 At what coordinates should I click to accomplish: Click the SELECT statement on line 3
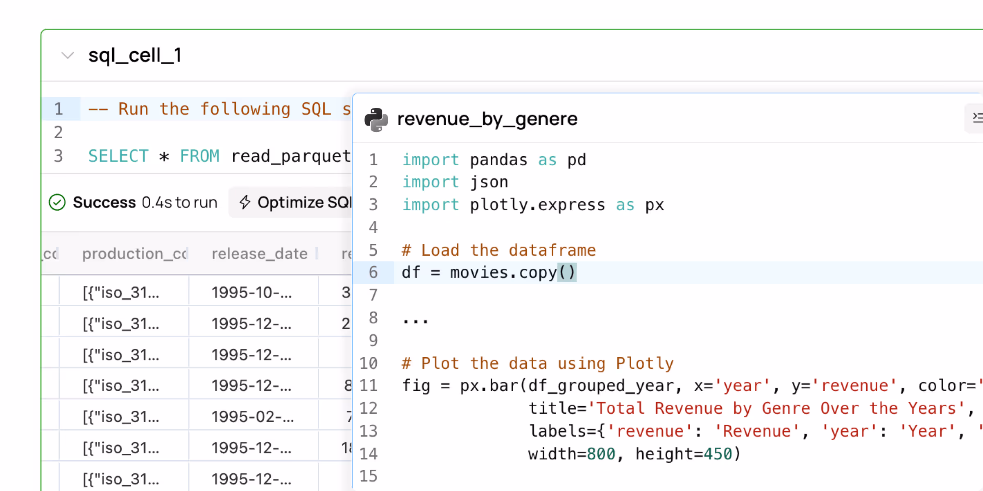click(220, 156)
